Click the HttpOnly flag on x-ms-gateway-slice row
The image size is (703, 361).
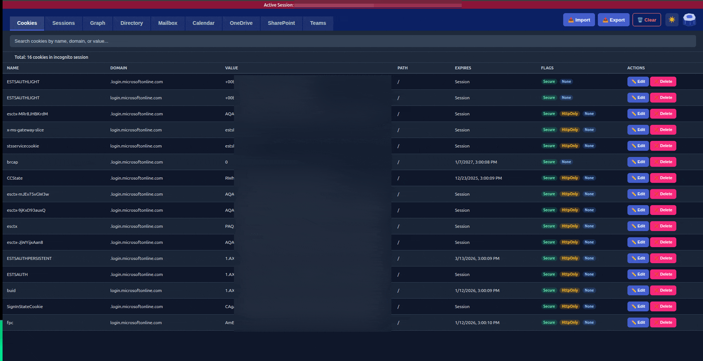[570, 130]
